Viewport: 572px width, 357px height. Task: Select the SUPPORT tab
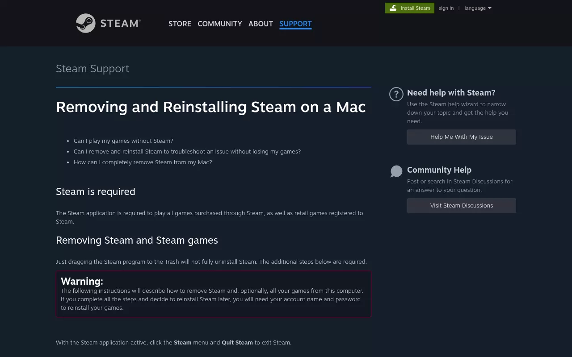click(x=295, y=24)
